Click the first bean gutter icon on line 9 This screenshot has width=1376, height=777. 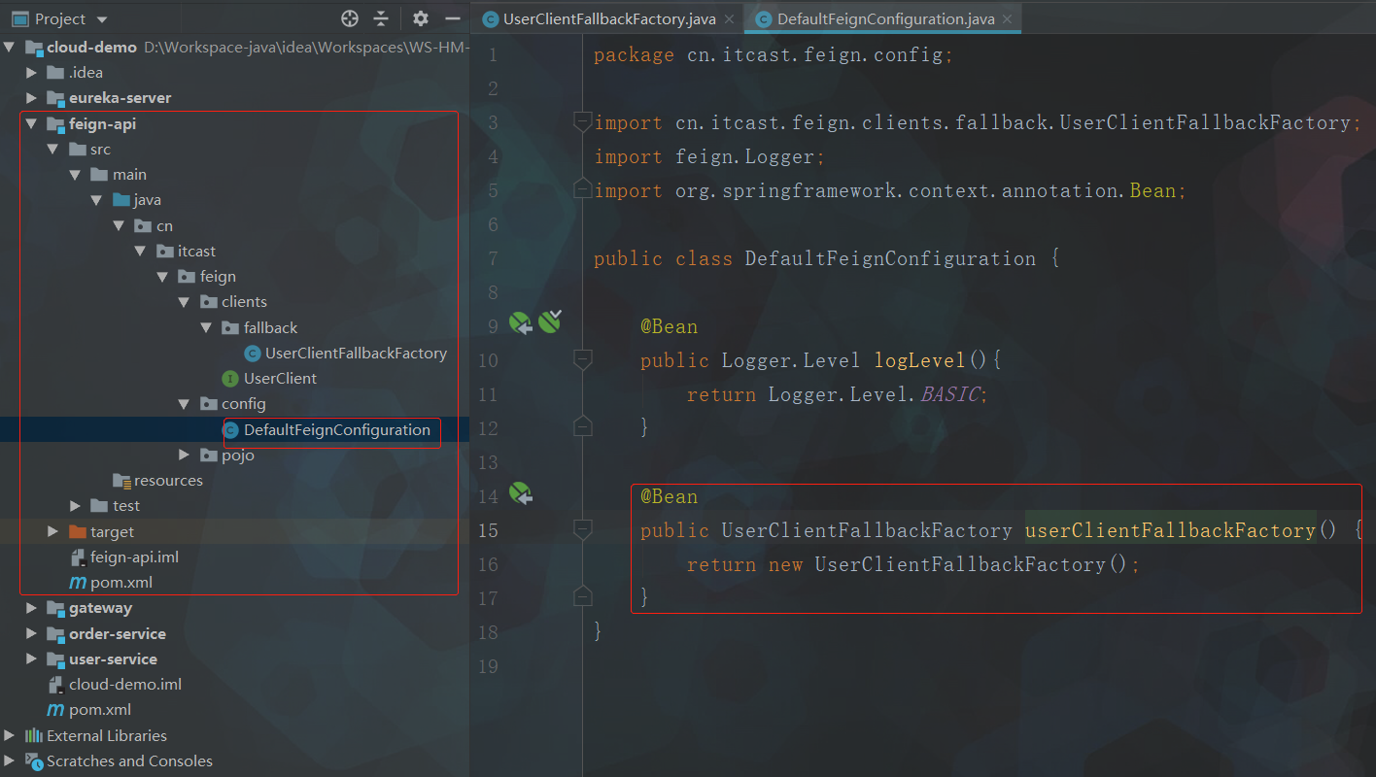[522, 322]
